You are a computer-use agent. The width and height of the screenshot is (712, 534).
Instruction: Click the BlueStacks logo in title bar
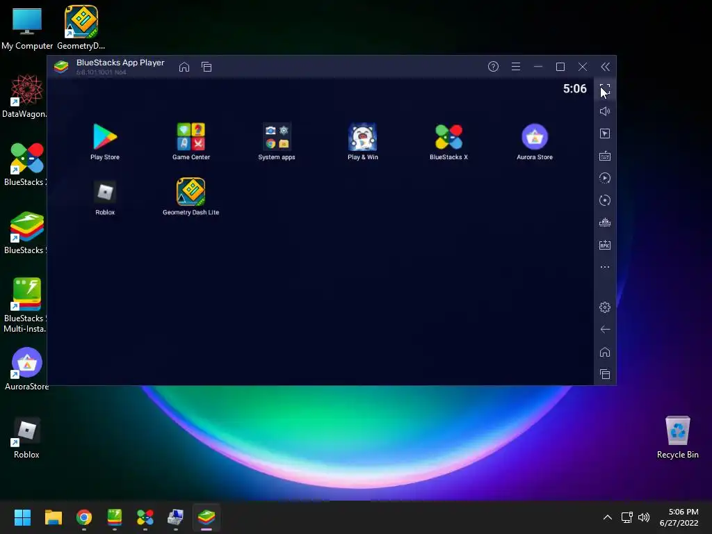tap(61, 67)
